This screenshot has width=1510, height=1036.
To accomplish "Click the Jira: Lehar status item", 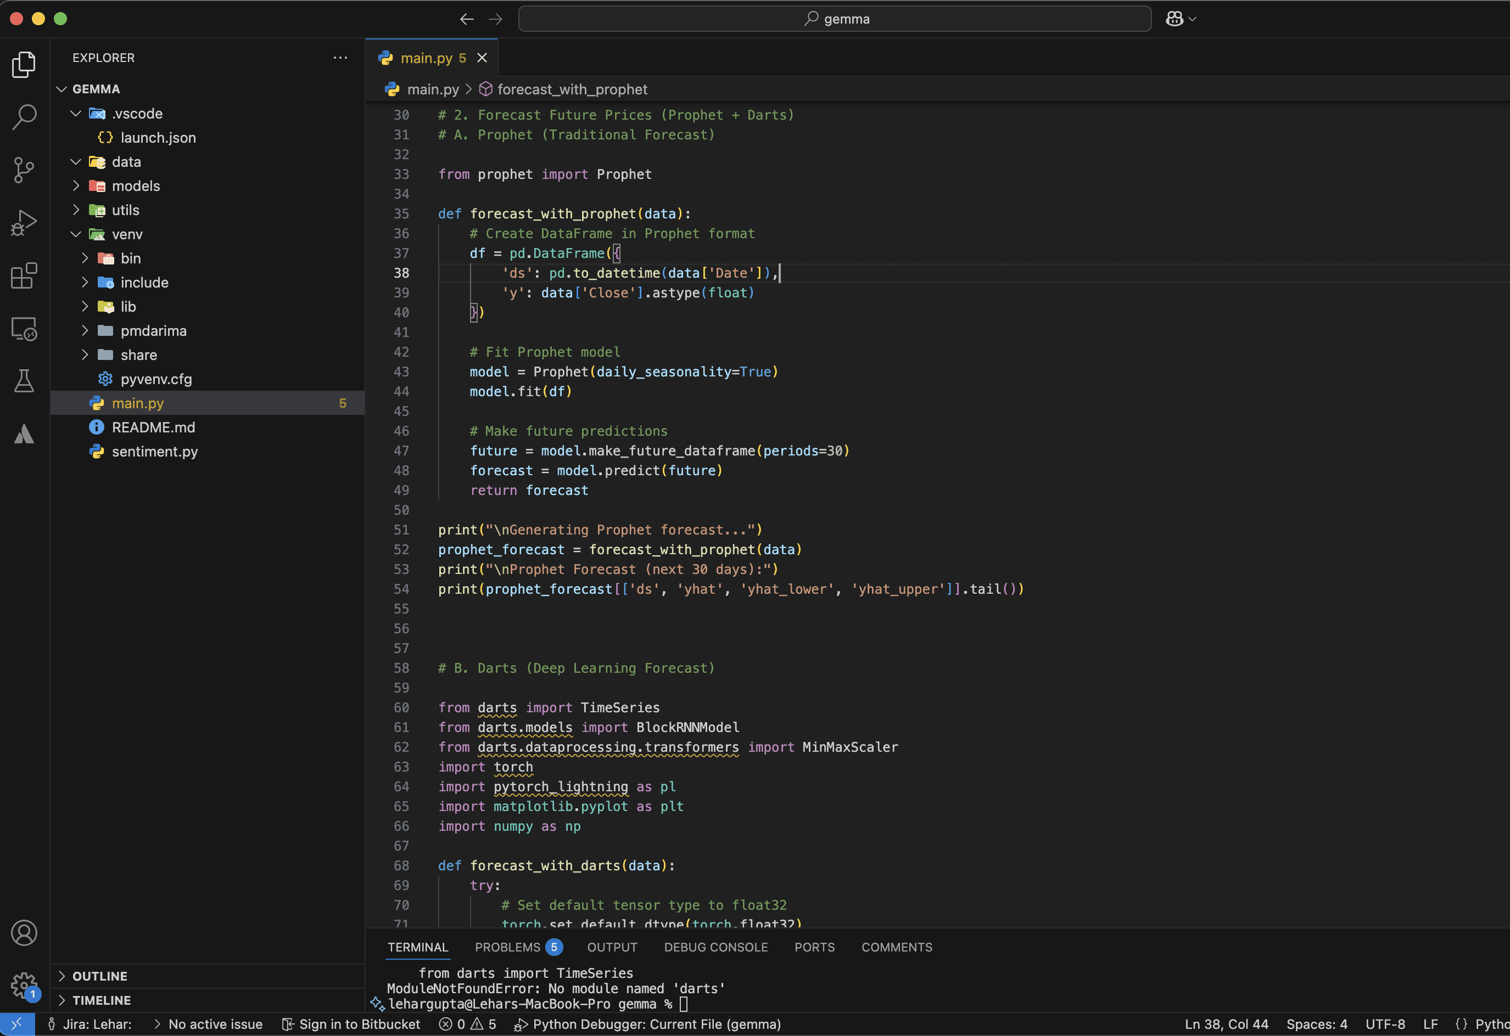I will (x=90, y=1024).
